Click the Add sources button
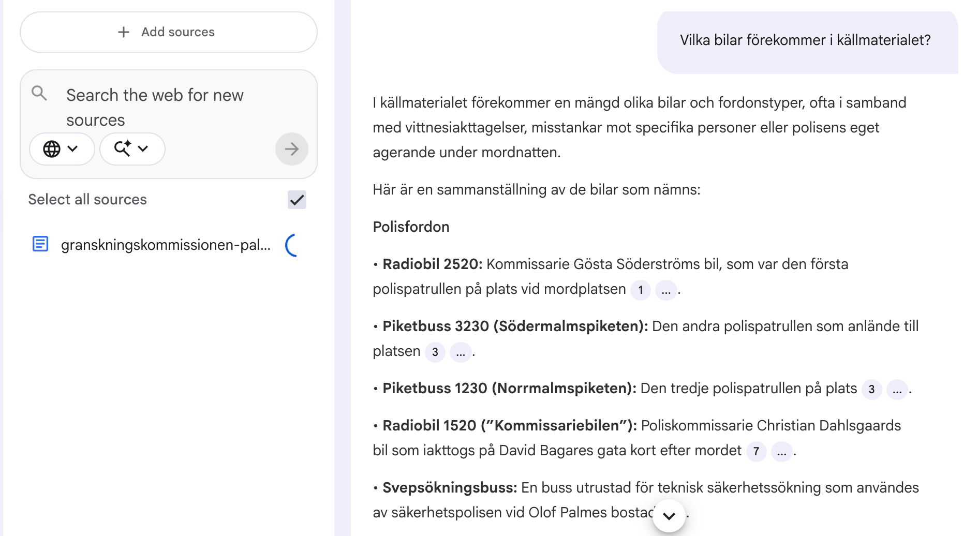978x536 pixels. click(168, 32)
